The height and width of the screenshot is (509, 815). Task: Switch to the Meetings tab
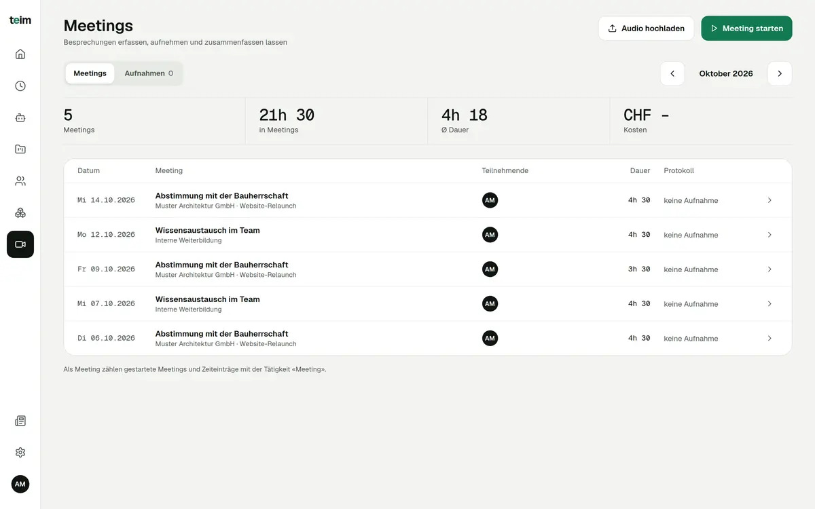click(x=90, y=73)
